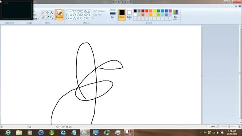
Task: Open Paint Help via the question icon
Action: pyautogui.click(x=239, y=6)
